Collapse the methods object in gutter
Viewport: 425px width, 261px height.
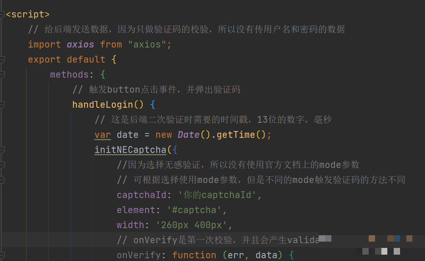tap(2, 75)
